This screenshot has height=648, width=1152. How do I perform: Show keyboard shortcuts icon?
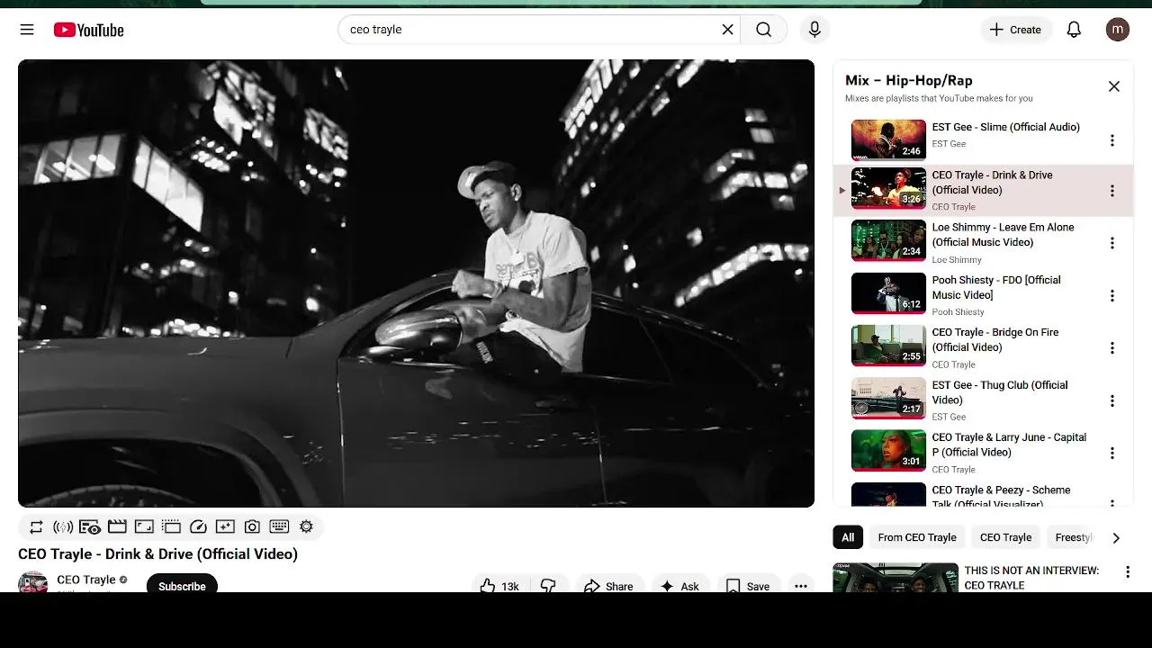[279, 526]
